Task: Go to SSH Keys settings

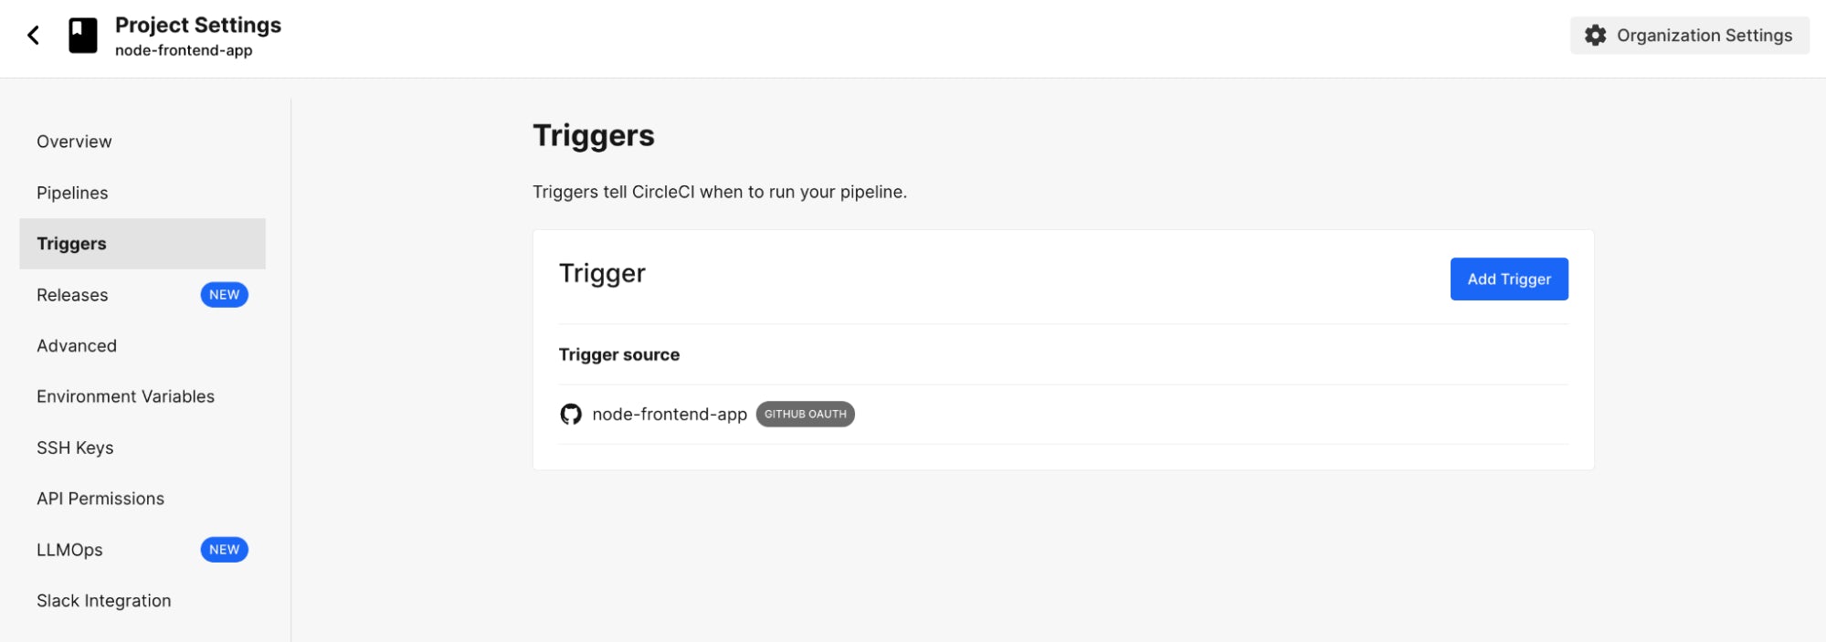Action: pos(75,447)
